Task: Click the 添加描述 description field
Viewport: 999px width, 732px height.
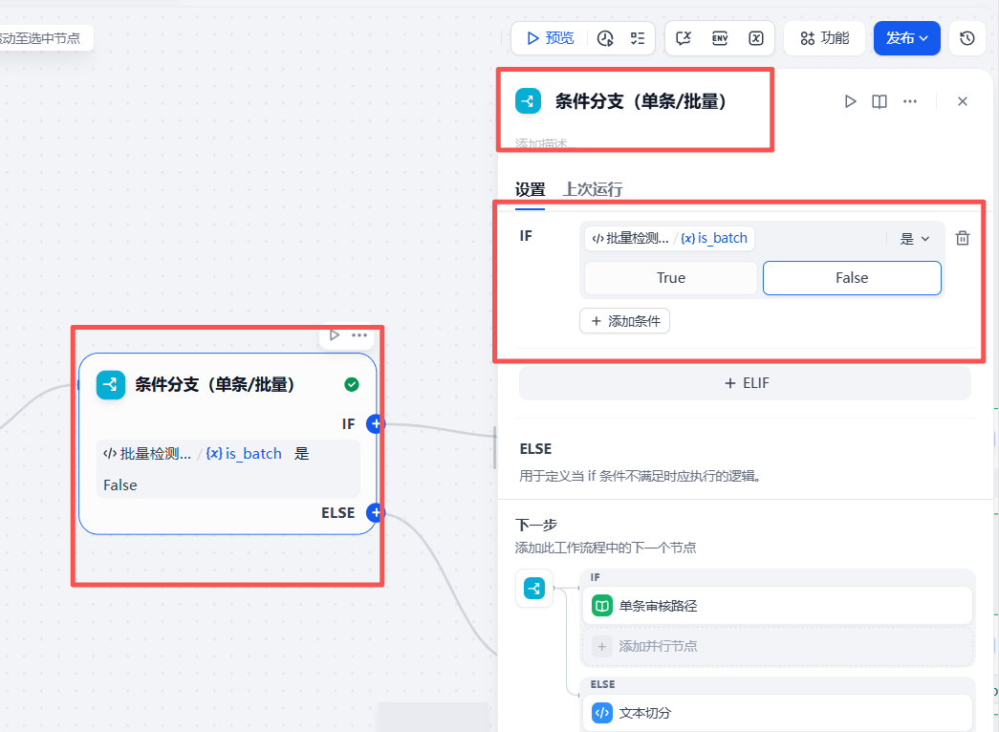Action: (545, 144)
